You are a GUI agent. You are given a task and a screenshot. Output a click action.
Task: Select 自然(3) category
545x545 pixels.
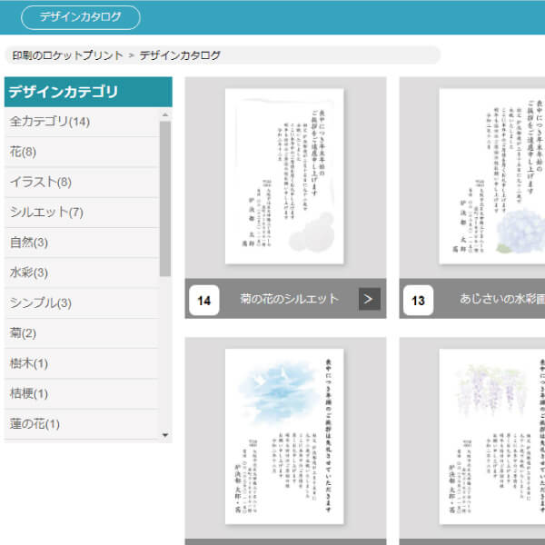[x=82, y=243]
